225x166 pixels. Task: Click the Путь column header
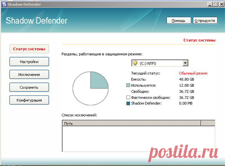[x=131, y=124]
